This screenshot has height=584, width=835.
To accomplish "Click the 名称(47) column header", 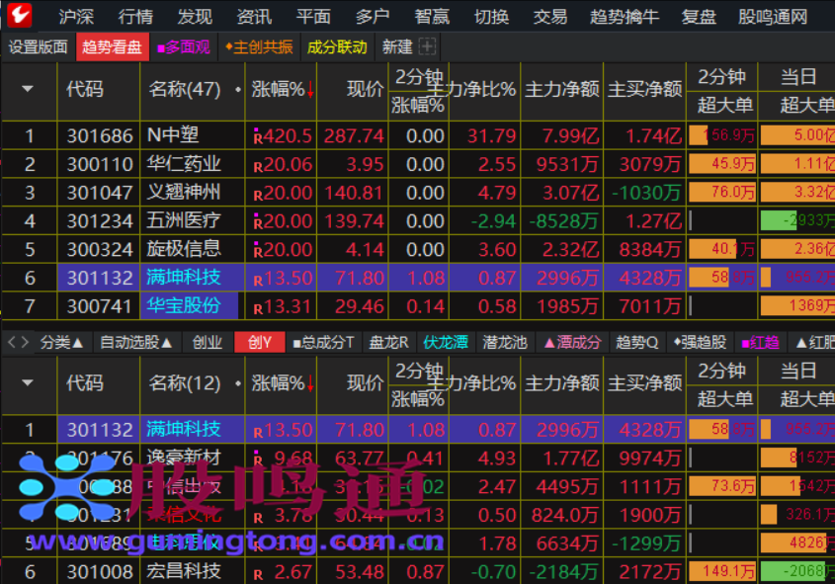I will point(185,90).
